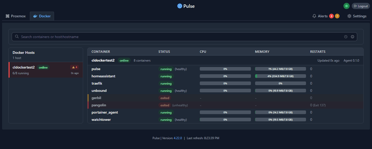Click the "8 containers" count text

coord(142,61)
